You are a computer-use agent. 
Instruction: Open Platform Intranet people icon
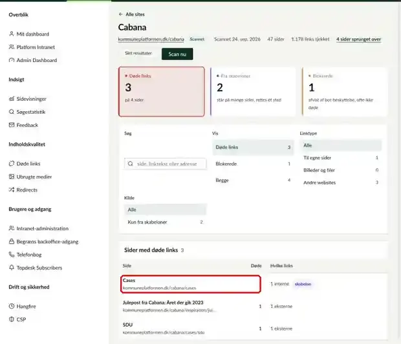12,47
